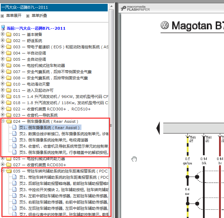
Task: Click page icon of 页1. 倒车摄像系统
Action: [x=14, y=127]
